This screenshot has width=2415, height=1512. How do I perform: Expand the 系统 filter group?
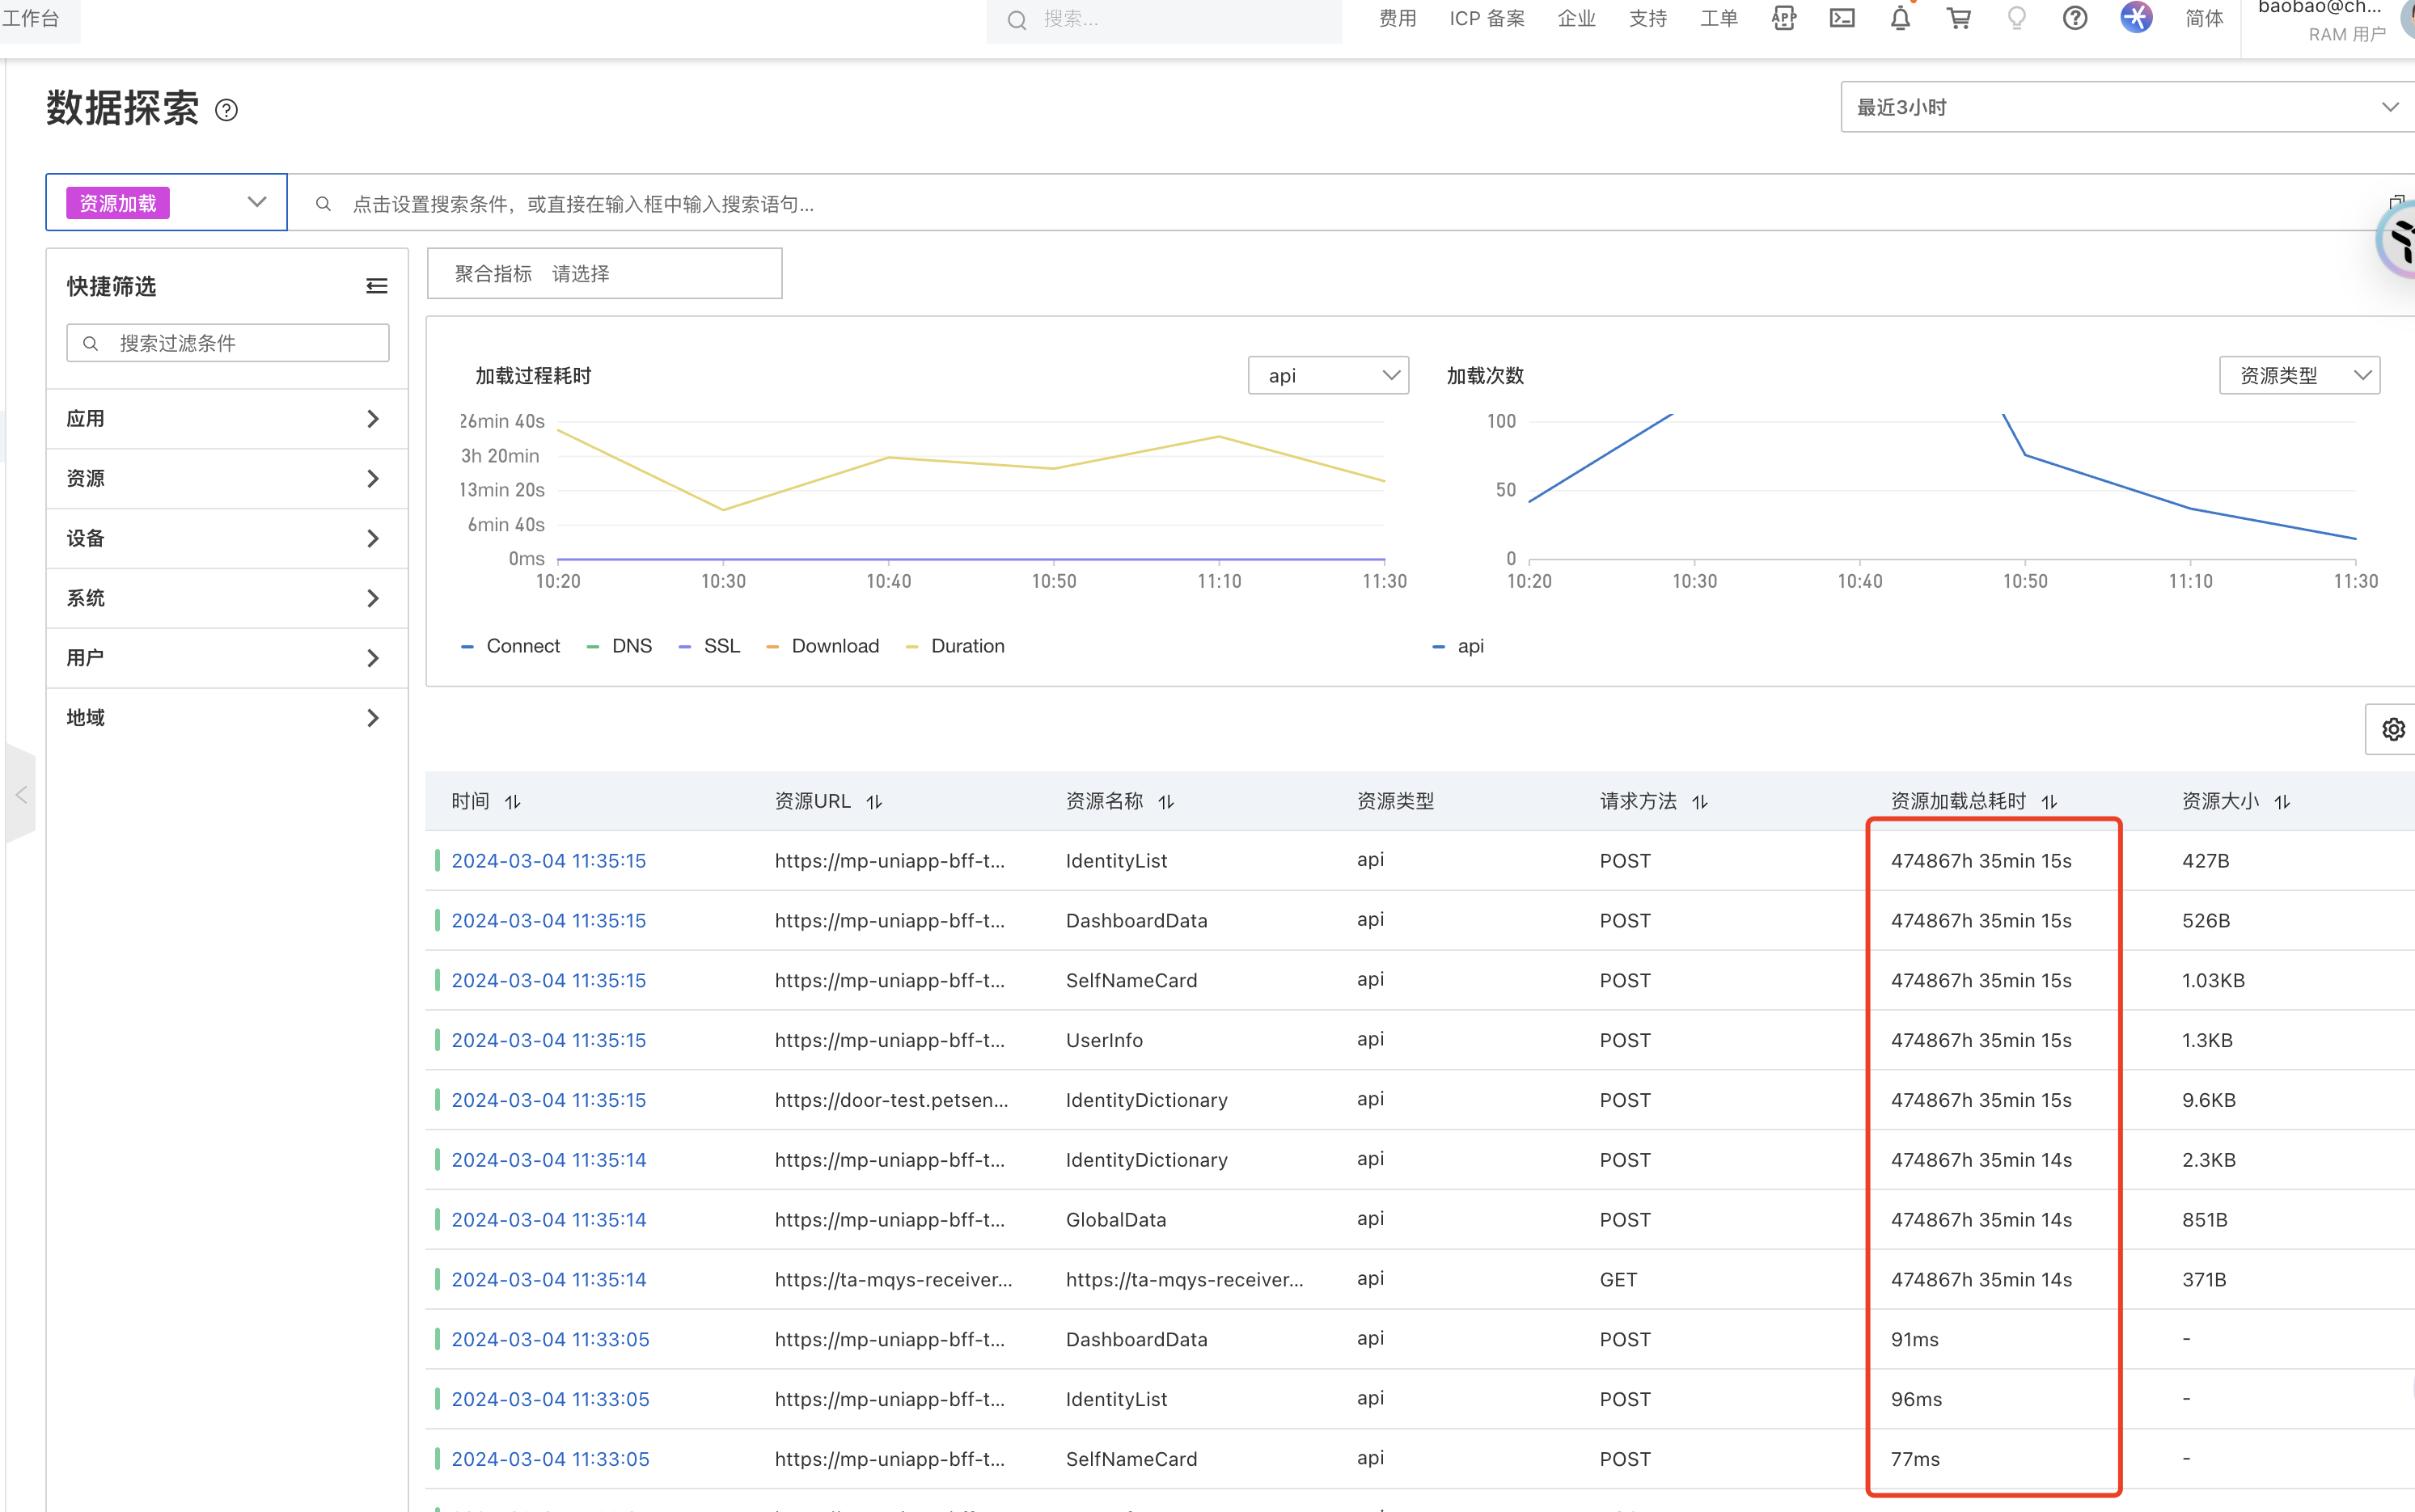tap(227, 598)
